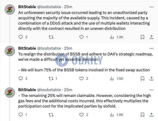Open more options on first tweet
Viewport: 158px width, 121px height.
point(151,7)
